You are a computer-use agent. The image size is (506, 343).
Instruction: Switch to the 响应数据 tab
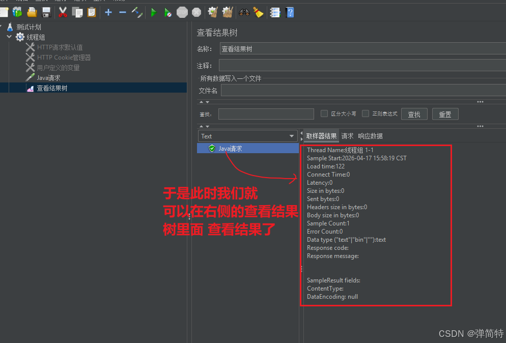(371, 136)
